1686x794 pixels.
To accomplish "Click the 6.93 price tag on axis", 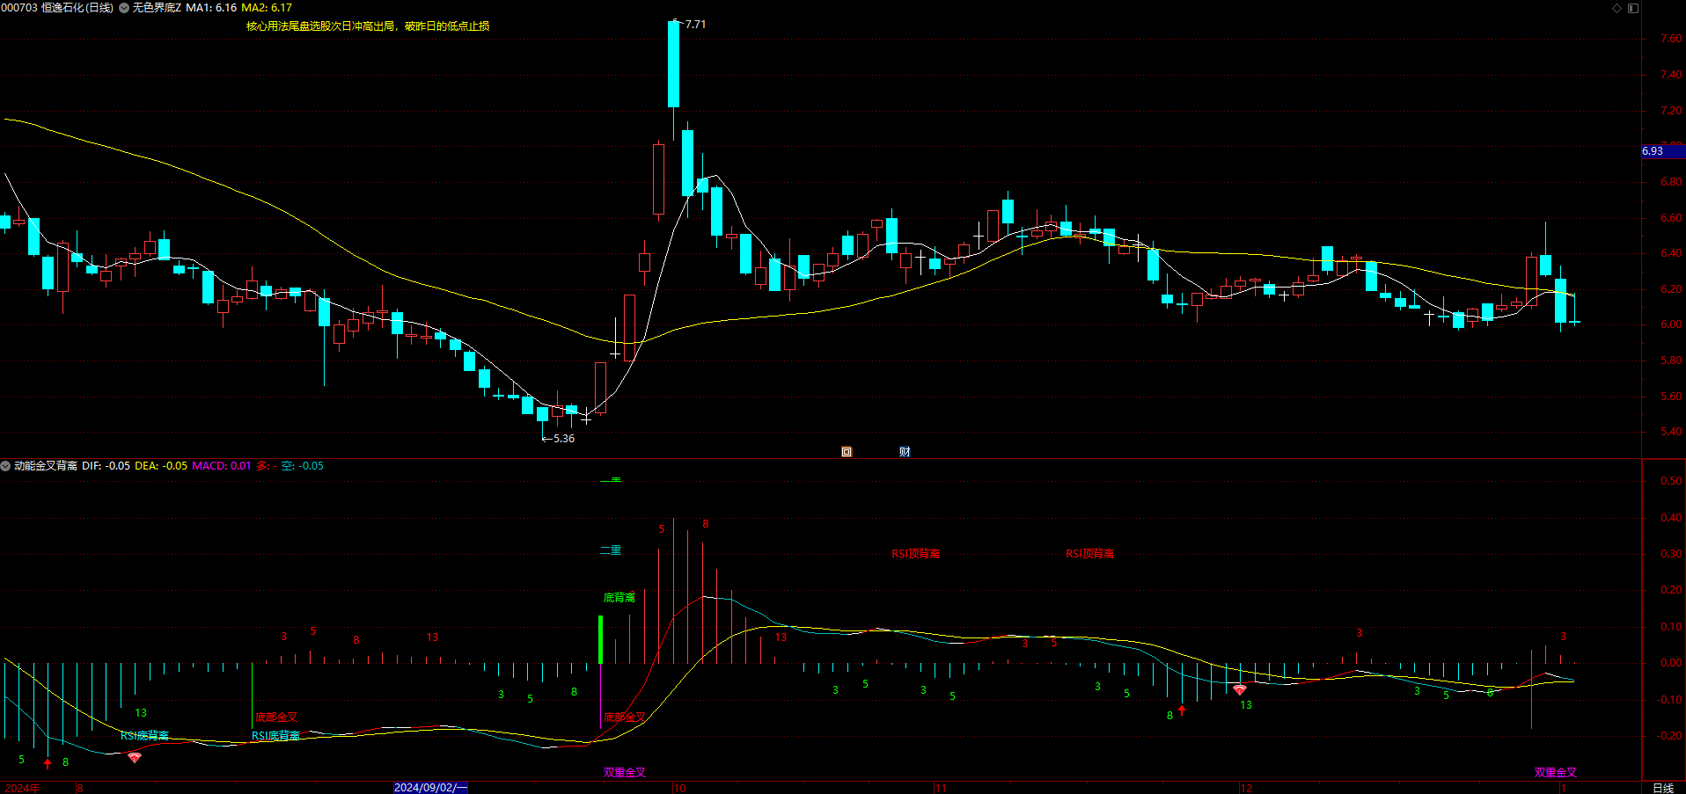I will click(x=1663, y=151).
